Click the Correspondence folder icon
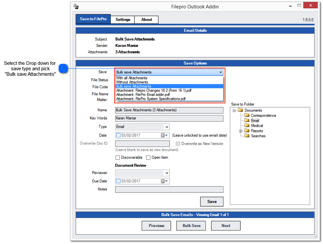323x244 pixels. pos(247,115)
